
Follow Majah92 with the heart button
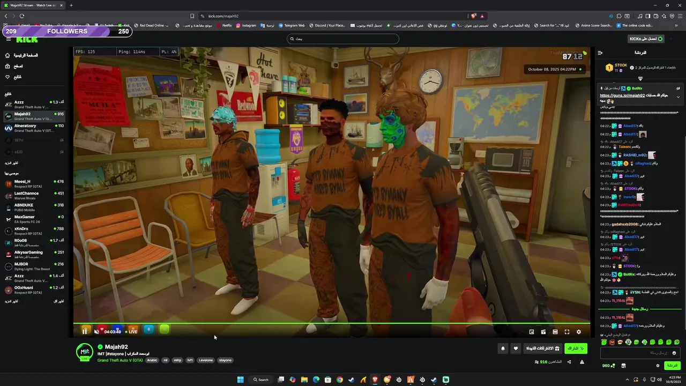[516, 348]
